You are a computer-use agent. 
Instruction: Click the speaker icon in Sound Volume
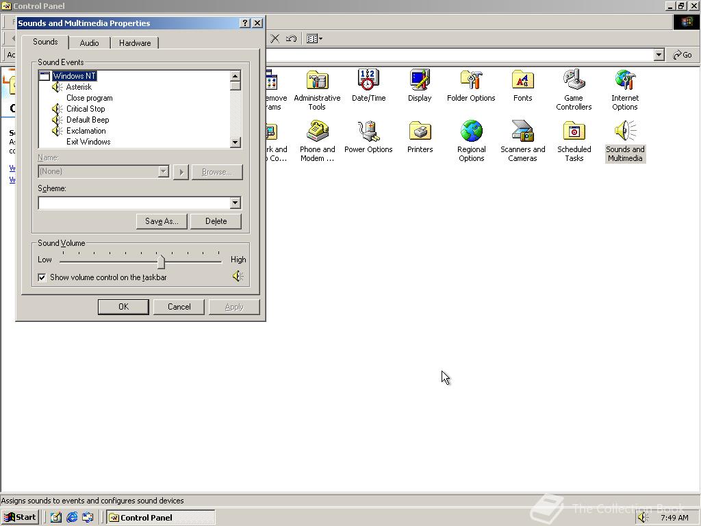tap(238, 276)
